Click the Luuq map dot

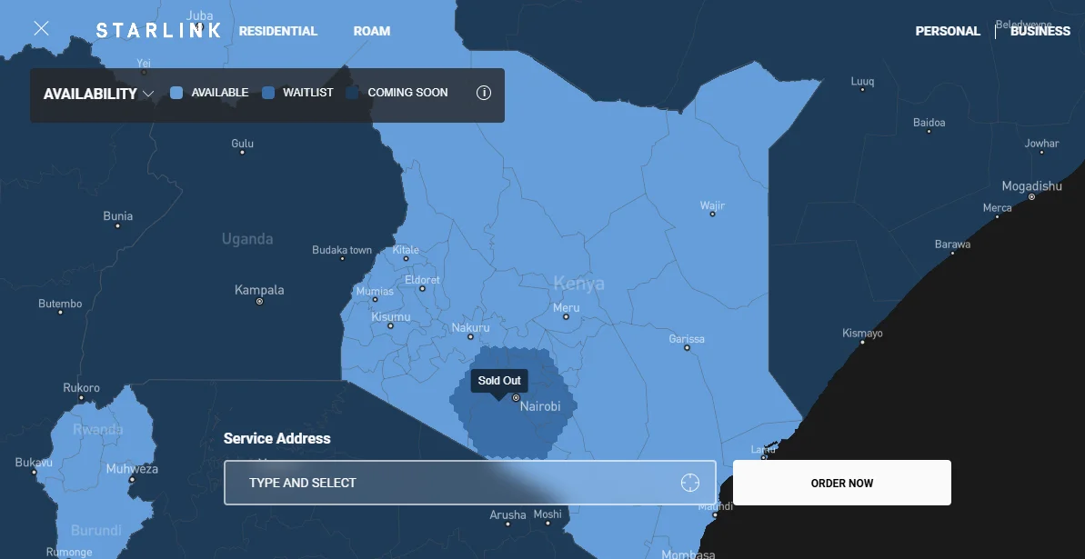click(862, 90)
